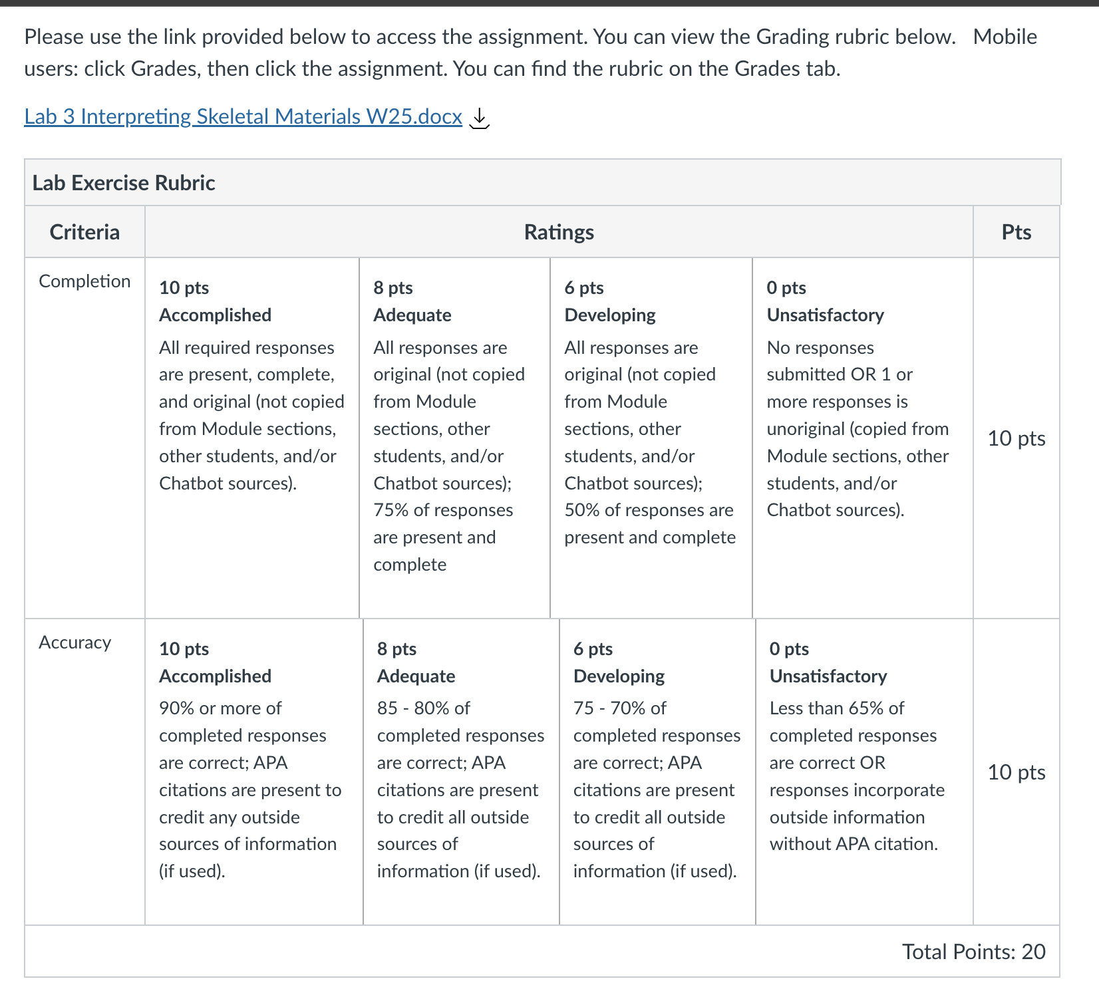Click Accuracy 6 pts Developing rating
This screenshot has width=1099, height=999.
pos(658,772)
